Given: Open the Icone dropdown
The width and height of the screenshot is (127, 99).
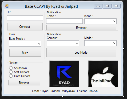Looking at the screenshot, I should [x=100, y=21].
